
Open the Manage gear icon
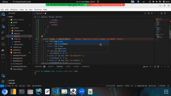(3, 81)
